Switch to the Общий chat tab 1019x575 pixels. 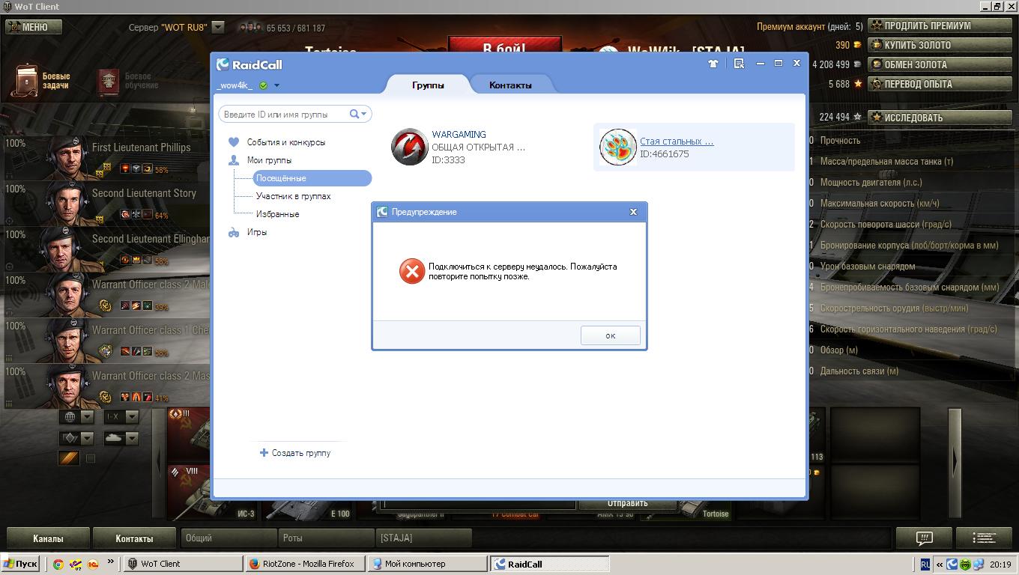[x=229, y=538]
